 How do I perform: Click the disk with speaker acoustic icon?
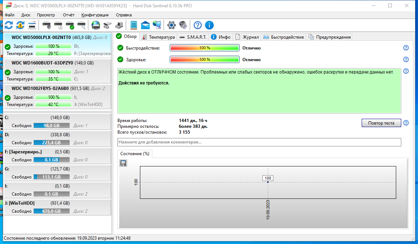point(47,25)
